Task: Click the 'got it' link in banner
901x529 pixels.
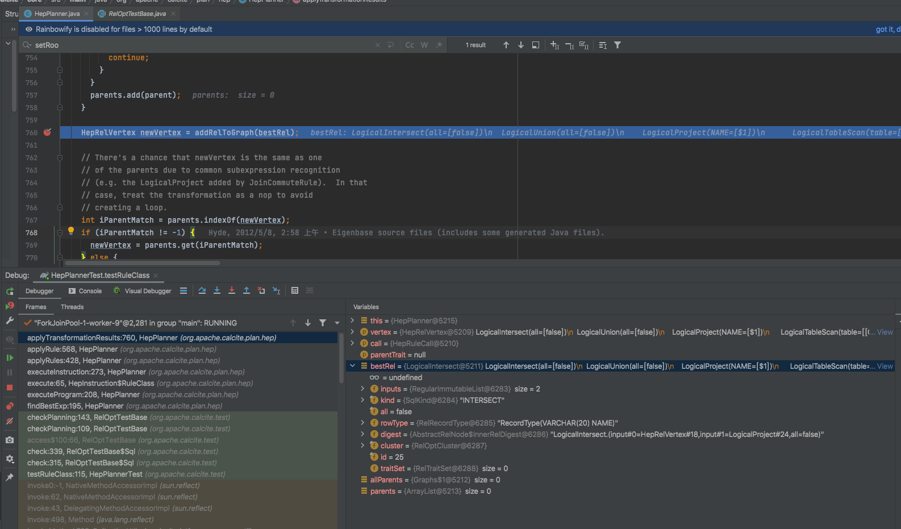Action: pyautogui.click(x=888, y=29)
